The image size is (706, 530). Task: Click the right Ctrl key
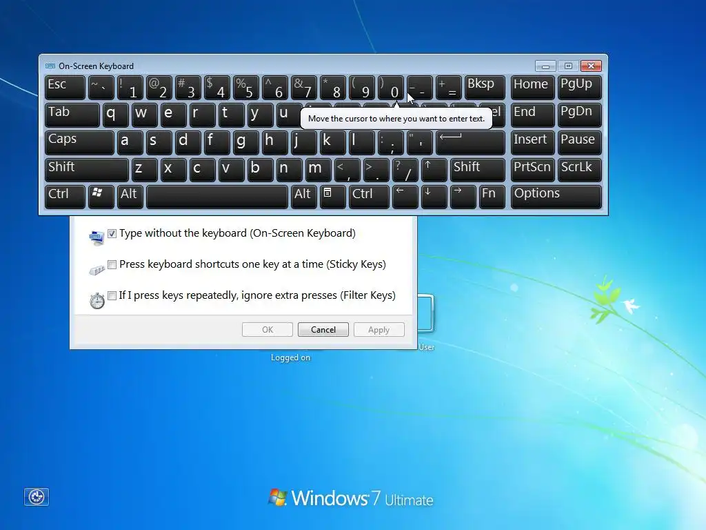pyautogui.click(x=370, y=197)
